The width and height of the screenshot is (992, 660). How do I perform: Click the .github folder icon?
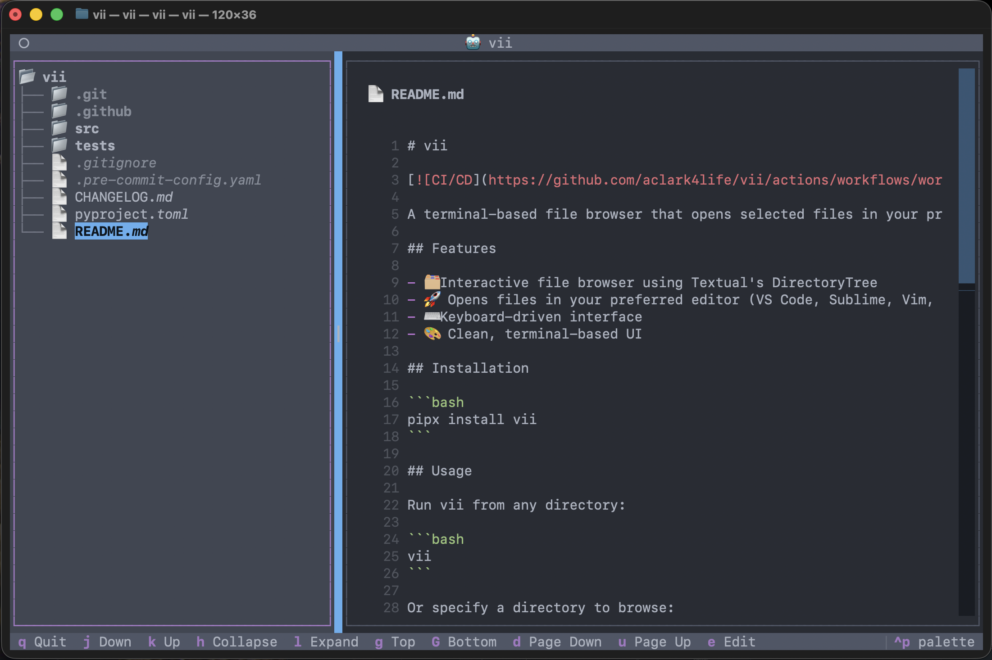[x=59, y=111]
